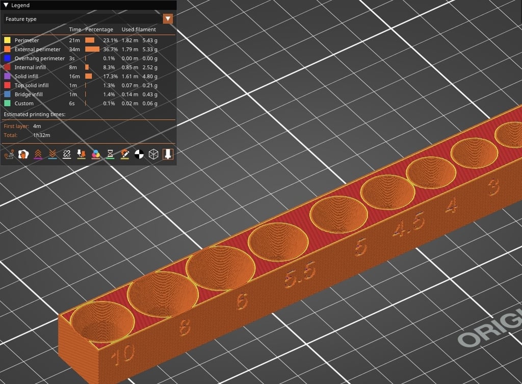Viewport: 522px width, 384px height.
Task: Show deretractions using the downward chevrons icon
Action: tap(52, 154)
